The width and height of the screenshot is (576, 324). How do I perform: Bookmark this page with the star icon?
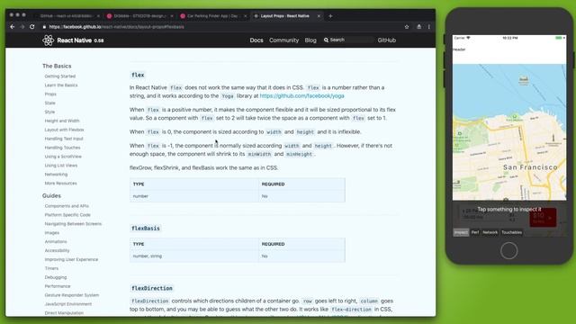coord(407,27)
